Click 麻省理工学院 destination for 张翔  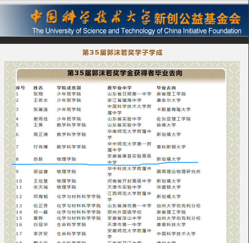(x=171, y=94)
